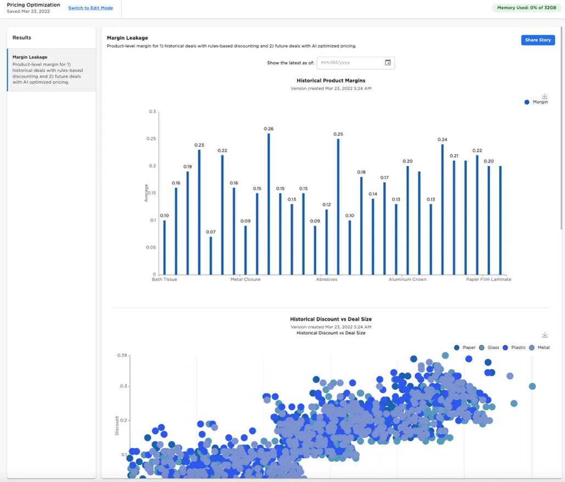
Task: Click the tallest bar labeled 0.26
Action: [x=268, y=204]
